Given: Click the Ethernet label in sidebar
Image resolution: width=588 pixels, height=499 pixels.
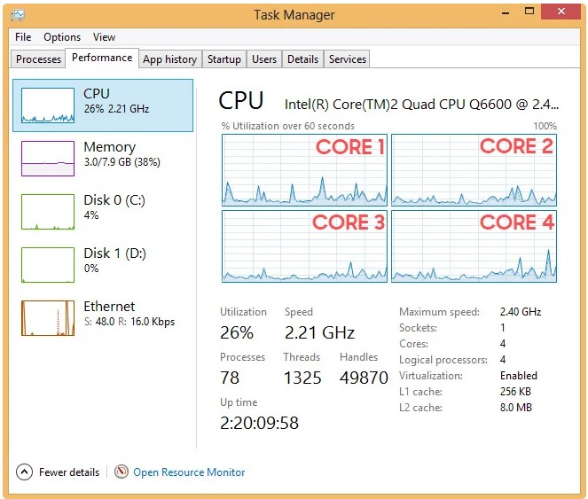Looking at the screenshot, I should tap(109, 307).
